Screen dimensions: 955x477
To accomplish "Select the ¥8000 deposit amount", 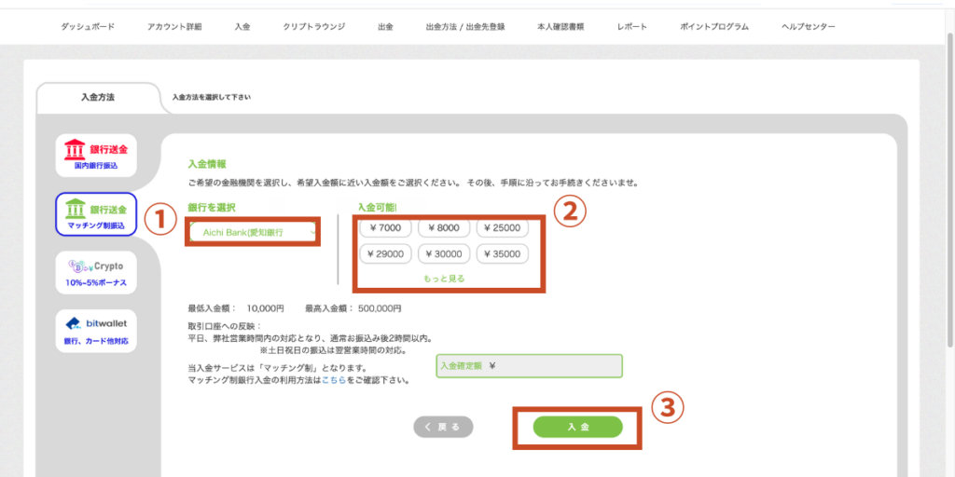I will coord(444,228).
